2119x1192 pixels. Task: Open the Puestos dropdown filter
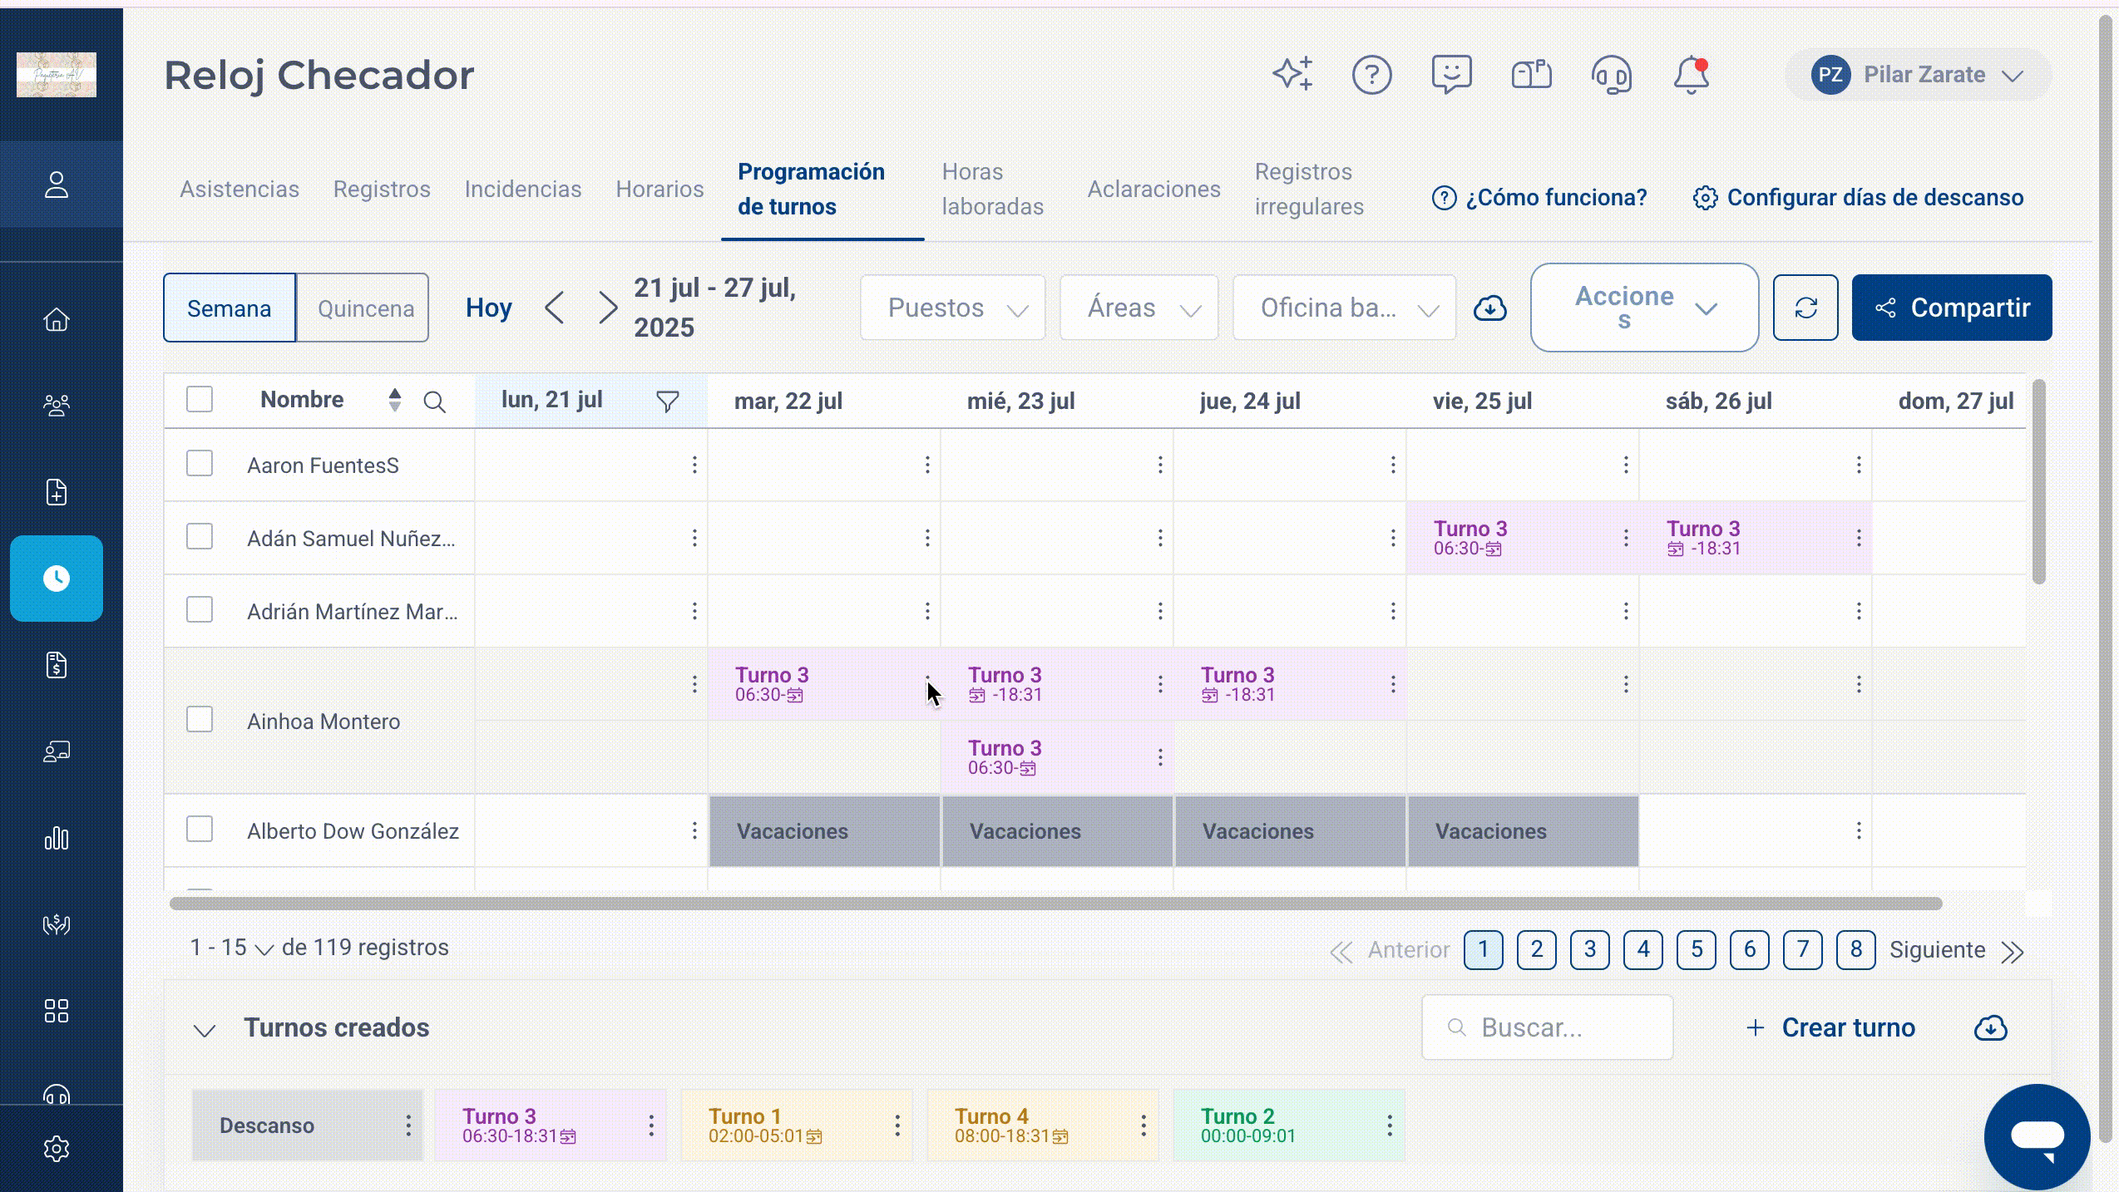pyautogui.click(x=953, y=308)
